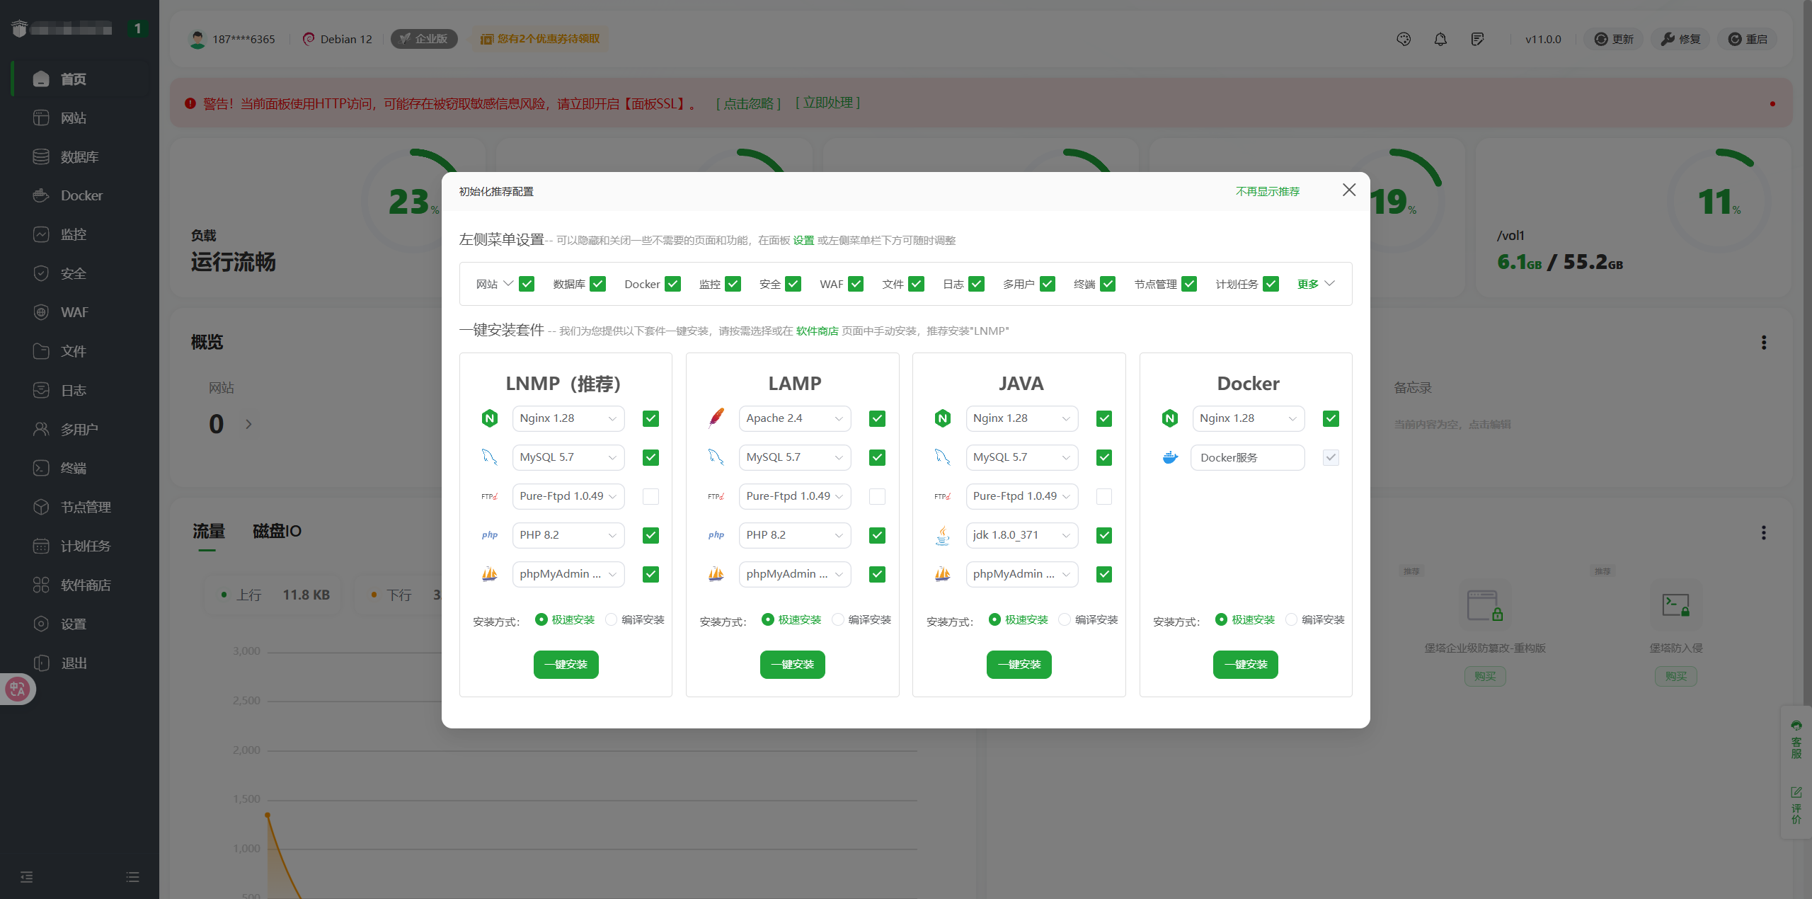Open the three-dot menu of the Overview panel
Viewport: 1812px width, 899px height.
1764,343
